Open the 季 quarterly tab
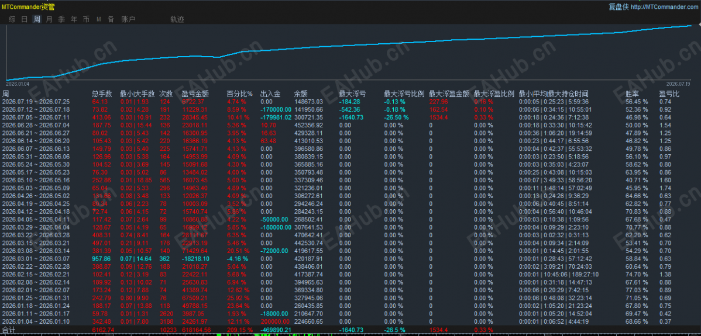This screenshot has height=336, width=701. [x=61, y=19]
